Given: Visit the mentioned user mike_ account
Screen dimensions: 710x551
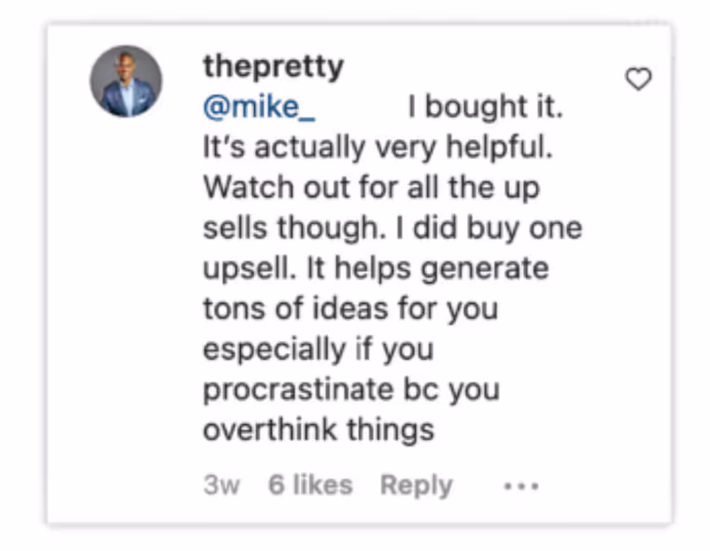Looking at the screenshot, I should pyautogui.click(x=259, y=107).
